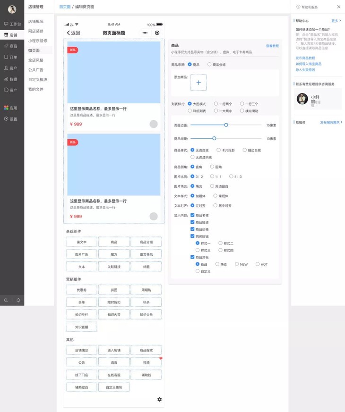The width and height of the screenshot is (345, 412).
Task: Click the 返回 back chevron in phone preview
Action: pos(69,33)
